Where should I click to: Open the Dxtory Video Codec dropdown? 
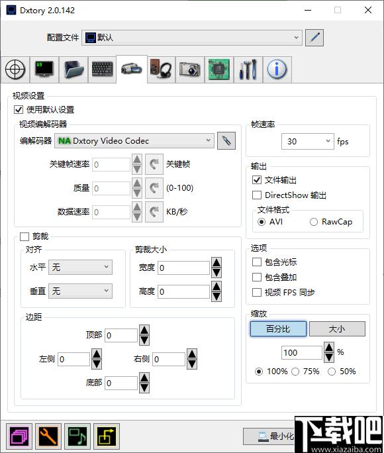tap(134, 141)
